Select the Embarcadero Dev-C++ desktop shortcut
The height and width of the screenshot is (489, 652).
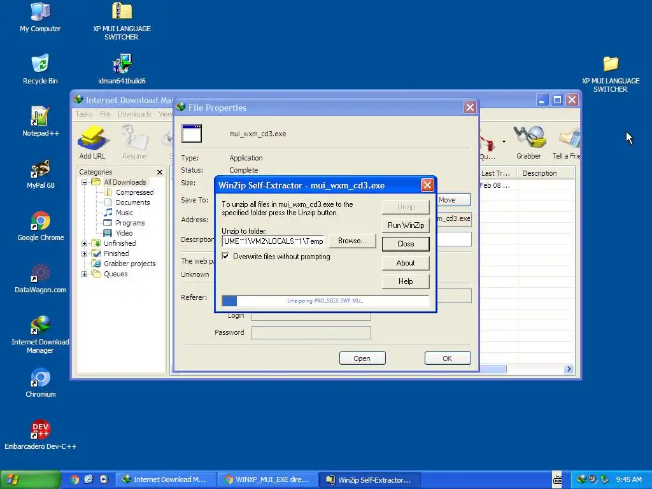(40, 435)
